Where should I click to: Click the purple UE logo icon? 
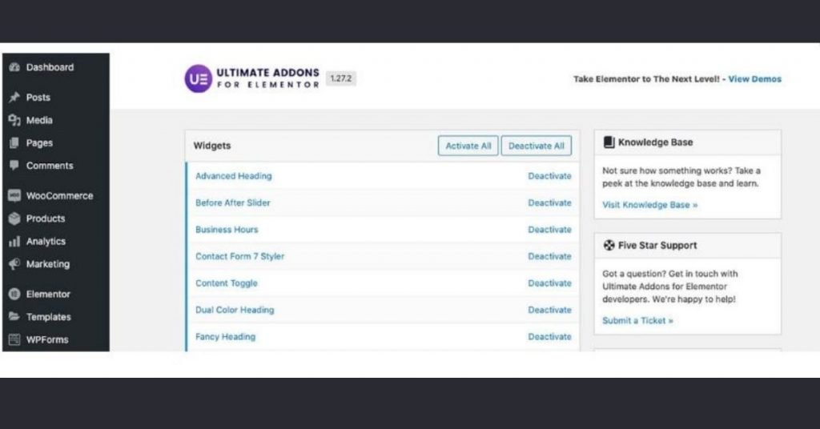click(x=199, y=79)
